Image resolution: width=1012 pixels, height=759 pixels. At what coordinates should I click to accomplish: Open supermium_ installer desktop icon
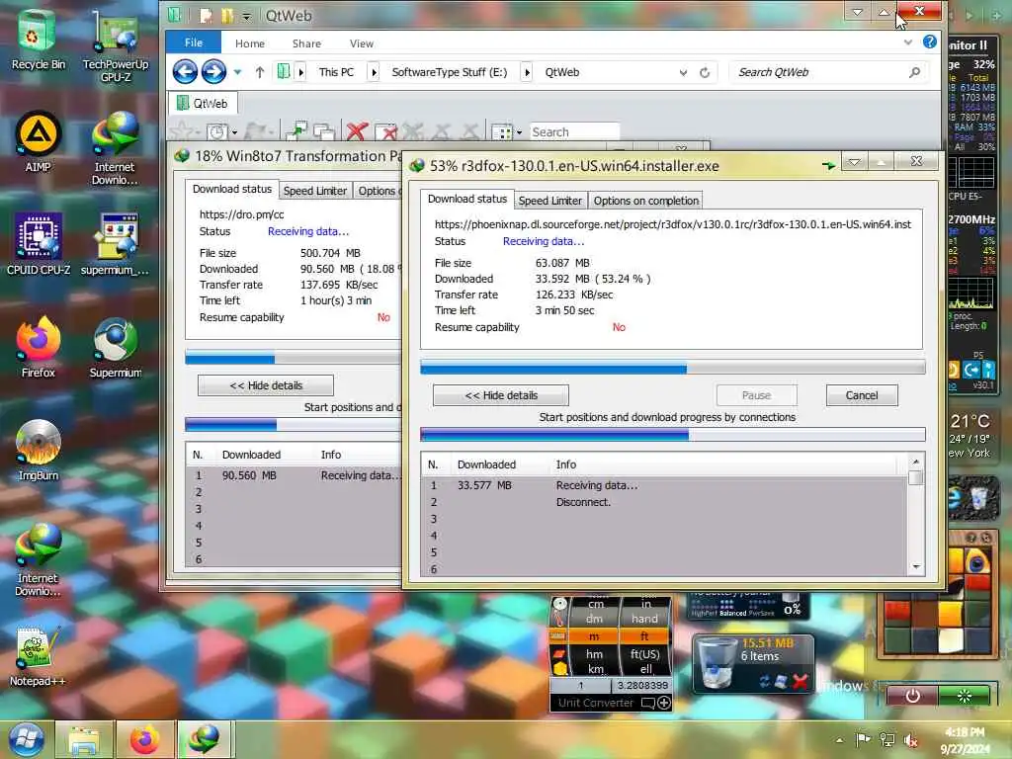pyautogui.click(x=116, y=245)
